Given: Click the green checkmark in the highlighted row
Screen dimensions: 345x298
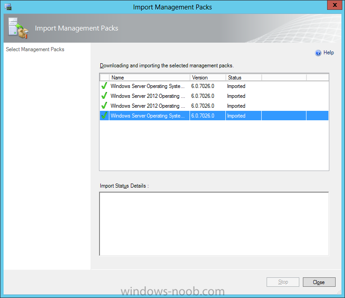Looking at the screenshot, I should (x=104, y=115).
